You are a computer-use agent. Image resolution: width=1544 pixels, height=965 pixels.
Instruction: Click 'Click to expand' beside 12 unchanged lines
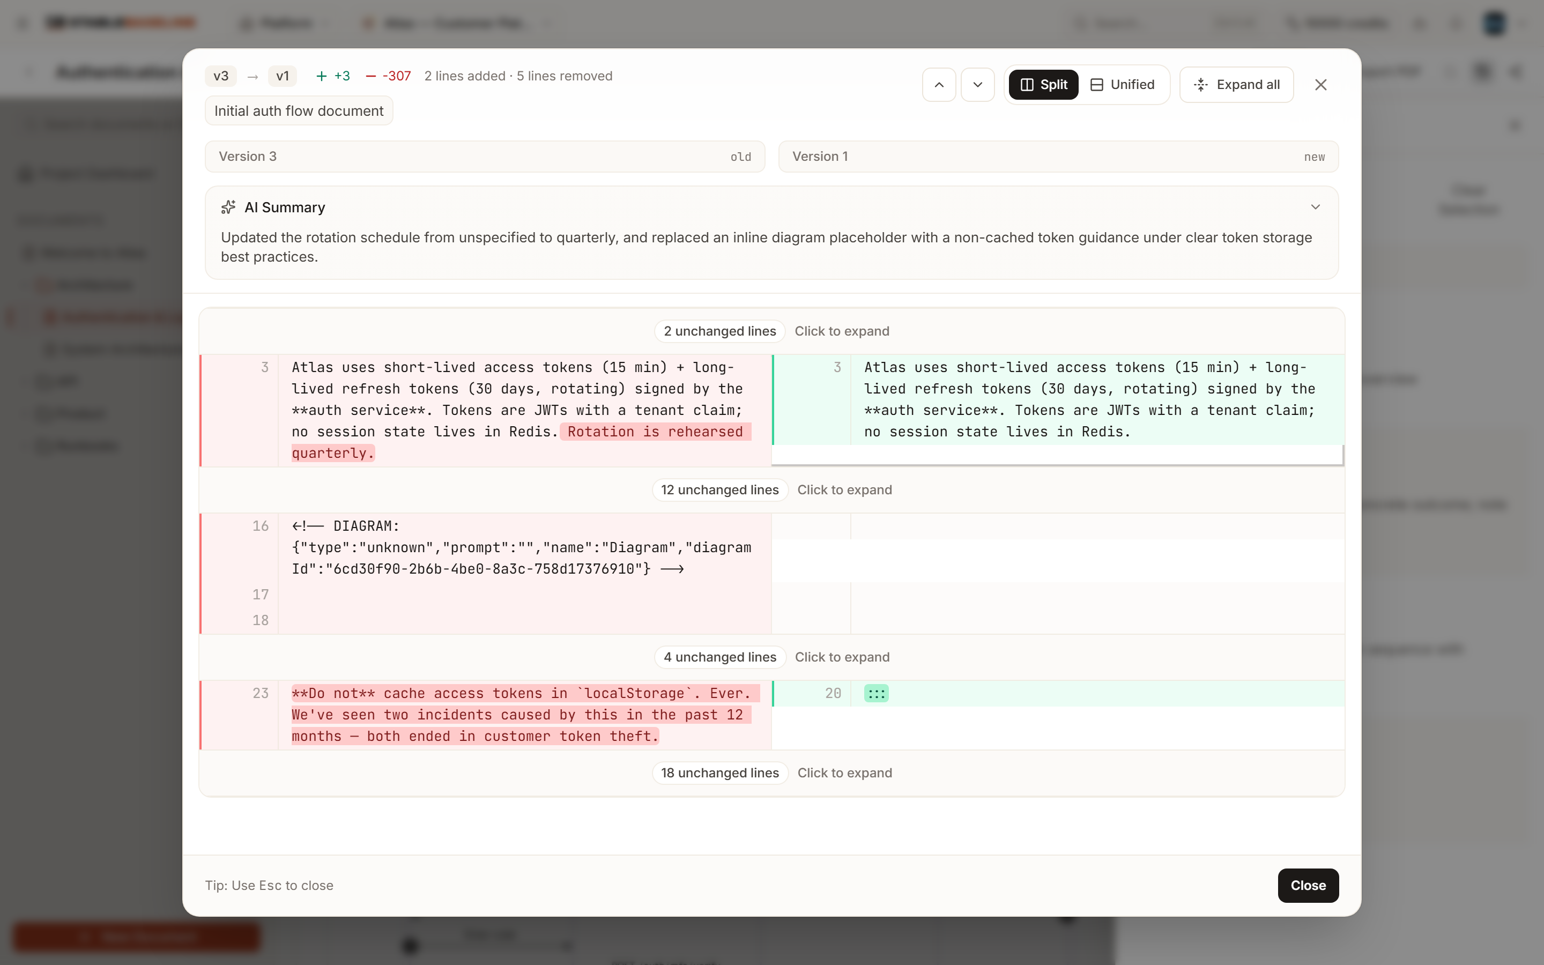pos(845,490)
